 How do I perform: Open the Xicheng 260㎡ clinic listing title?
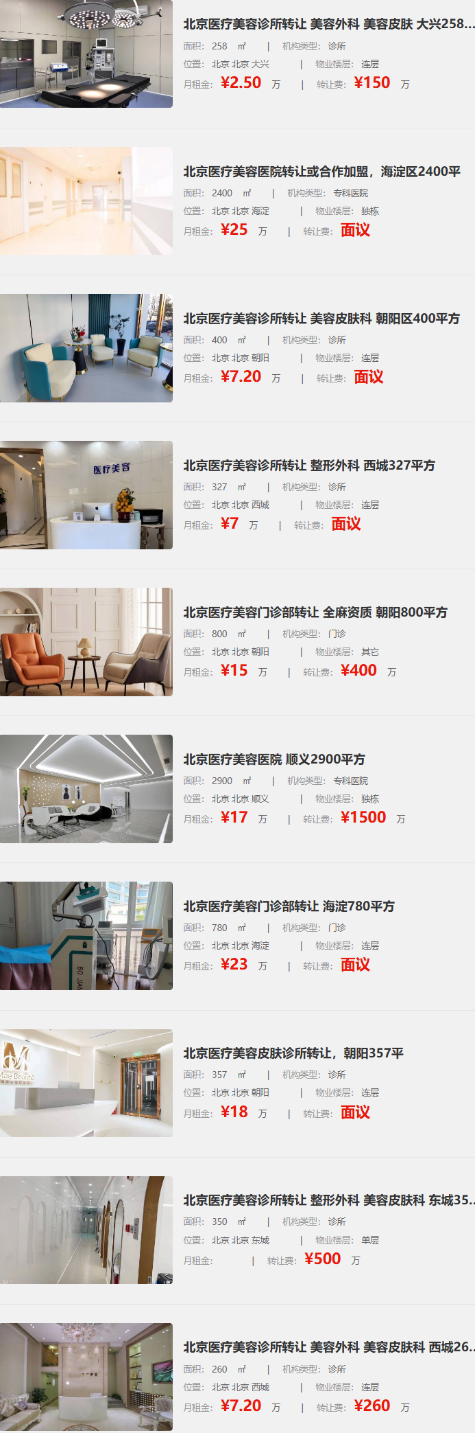click(328, 1346)
